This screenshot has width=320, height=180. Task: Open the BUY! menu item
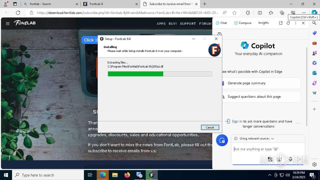click(173, 23)
